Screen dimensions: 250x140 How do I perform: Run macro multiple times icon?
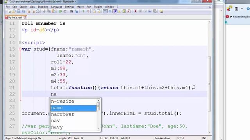coord(150,11)
